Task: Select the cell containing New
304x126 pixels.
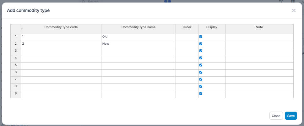Action: pyautogui.click(x=138, y=44)
